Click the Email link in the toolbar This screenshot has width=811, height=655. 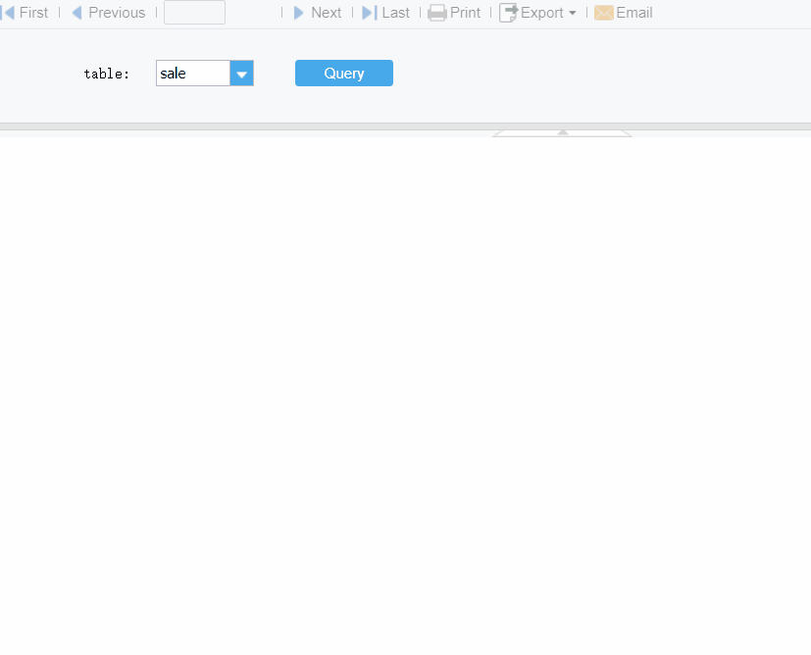634,12
